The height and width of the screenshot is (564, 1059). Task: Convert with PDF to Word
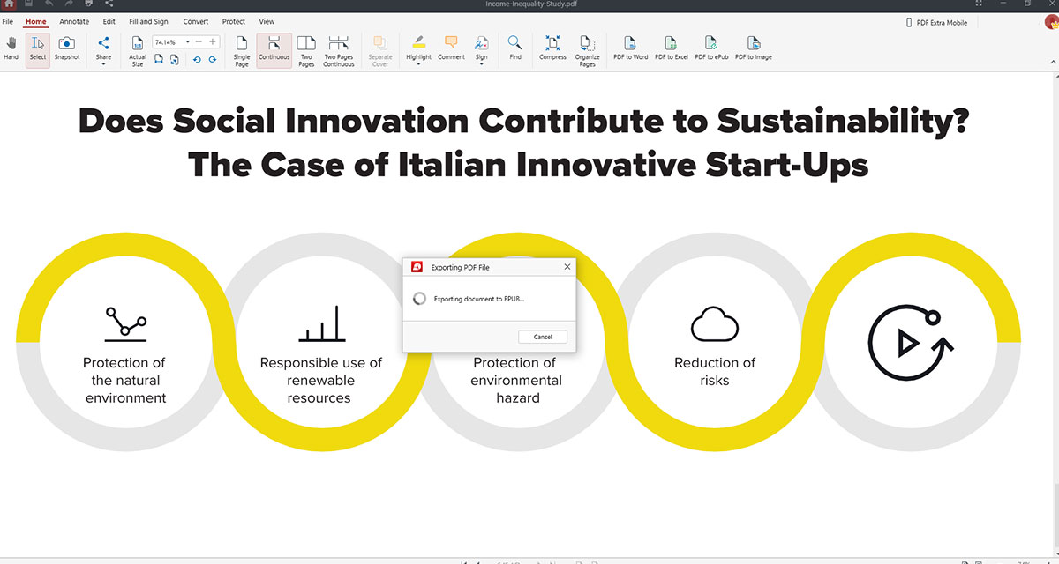point(630,48)
